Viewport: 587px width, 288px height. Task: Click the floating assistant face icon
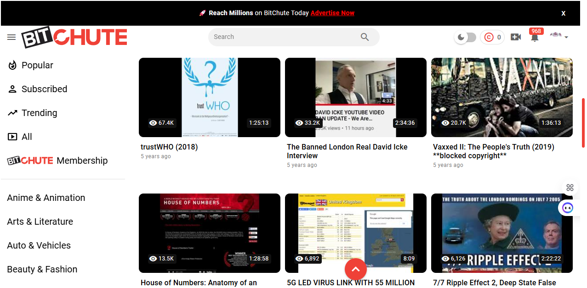[568, 208]
